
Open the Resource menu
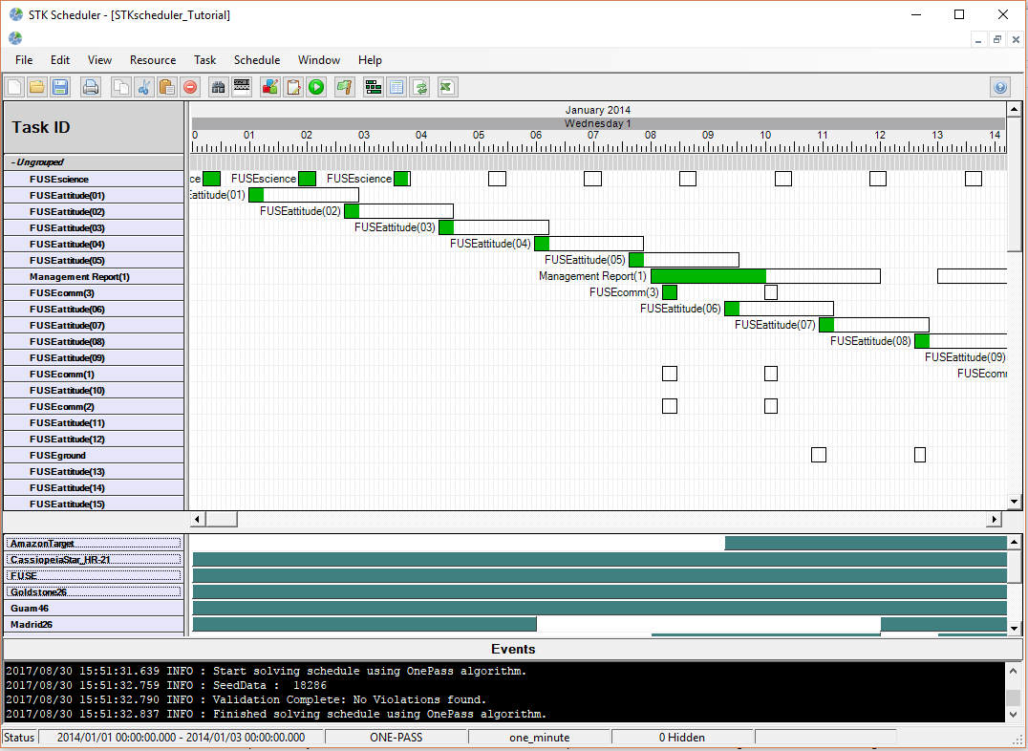coord(153,59)
